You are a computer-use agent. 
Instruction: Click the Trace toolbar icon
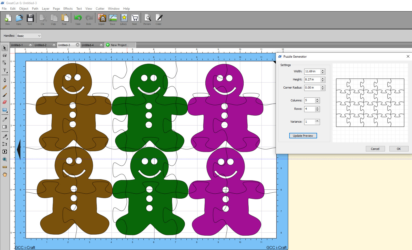(x=113, y=20)
